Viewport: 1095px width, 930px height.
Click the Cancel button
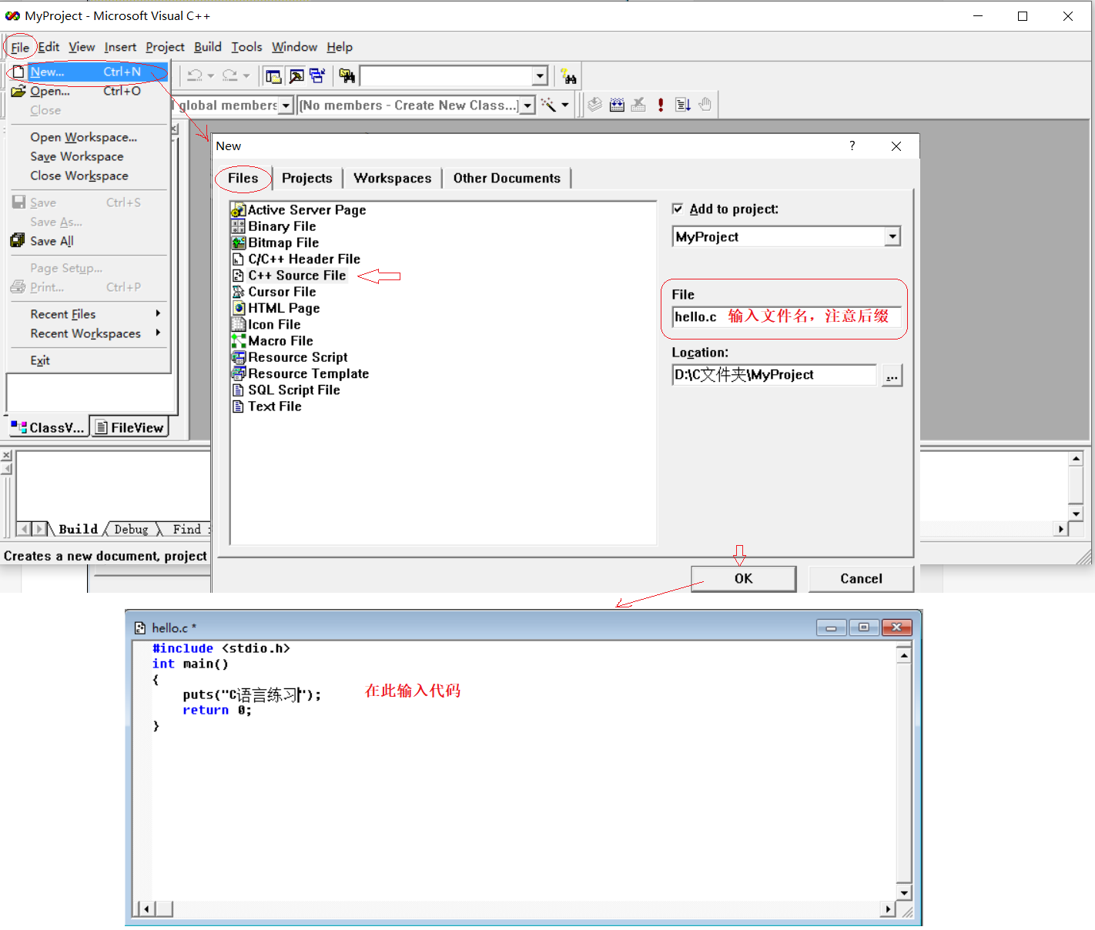[861, 578]
